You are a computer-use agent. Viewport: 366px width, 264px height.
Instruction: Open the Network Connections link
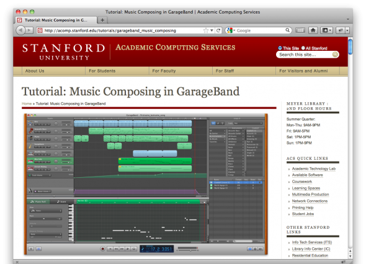[310, 201]
